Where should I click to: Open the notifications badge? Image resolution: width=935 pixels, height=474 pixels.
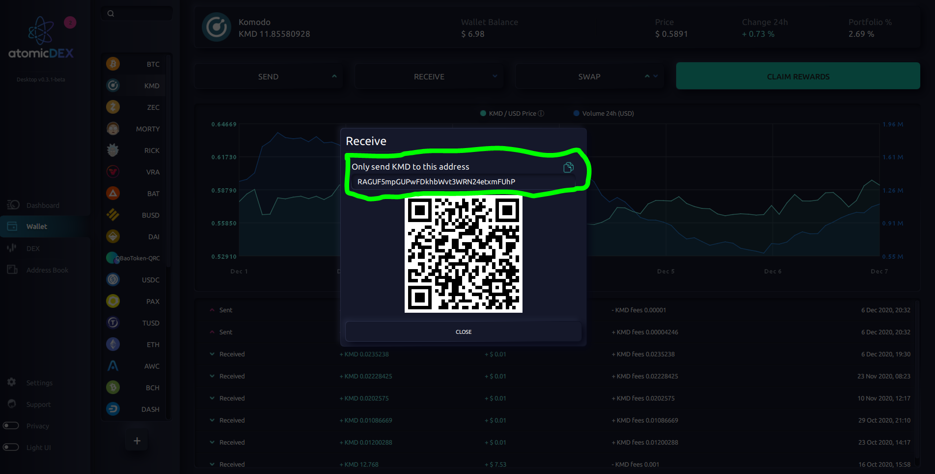pos(70,23)
